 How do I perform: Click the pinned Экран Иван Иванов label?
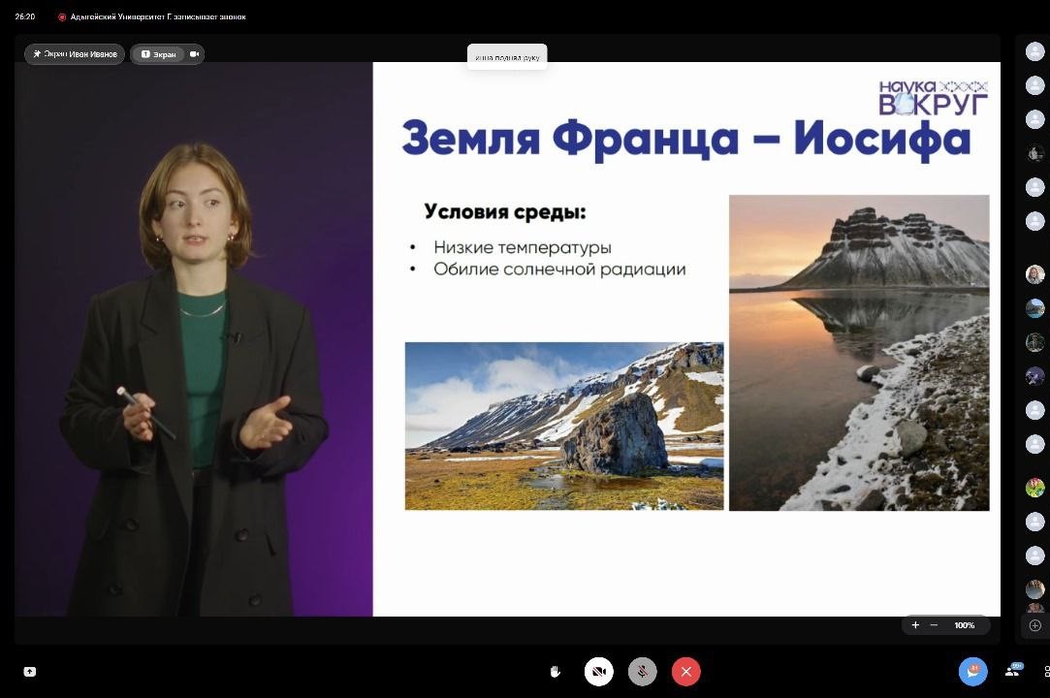pyautogui.click(x=75, y=54)
